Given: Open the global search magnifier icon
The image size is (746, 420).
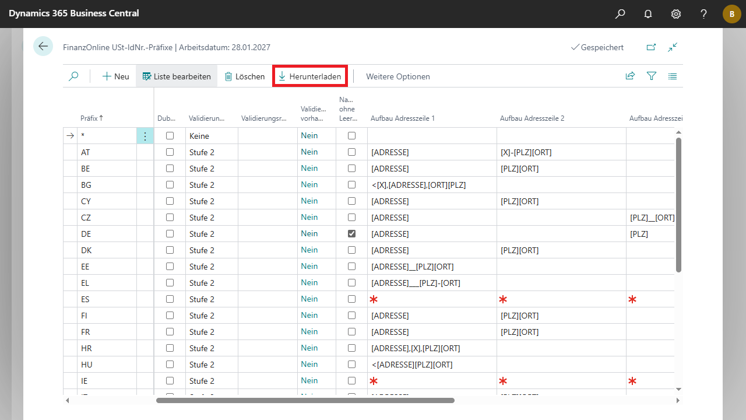Looking at the screenshot, I should [x=620, y=14].
